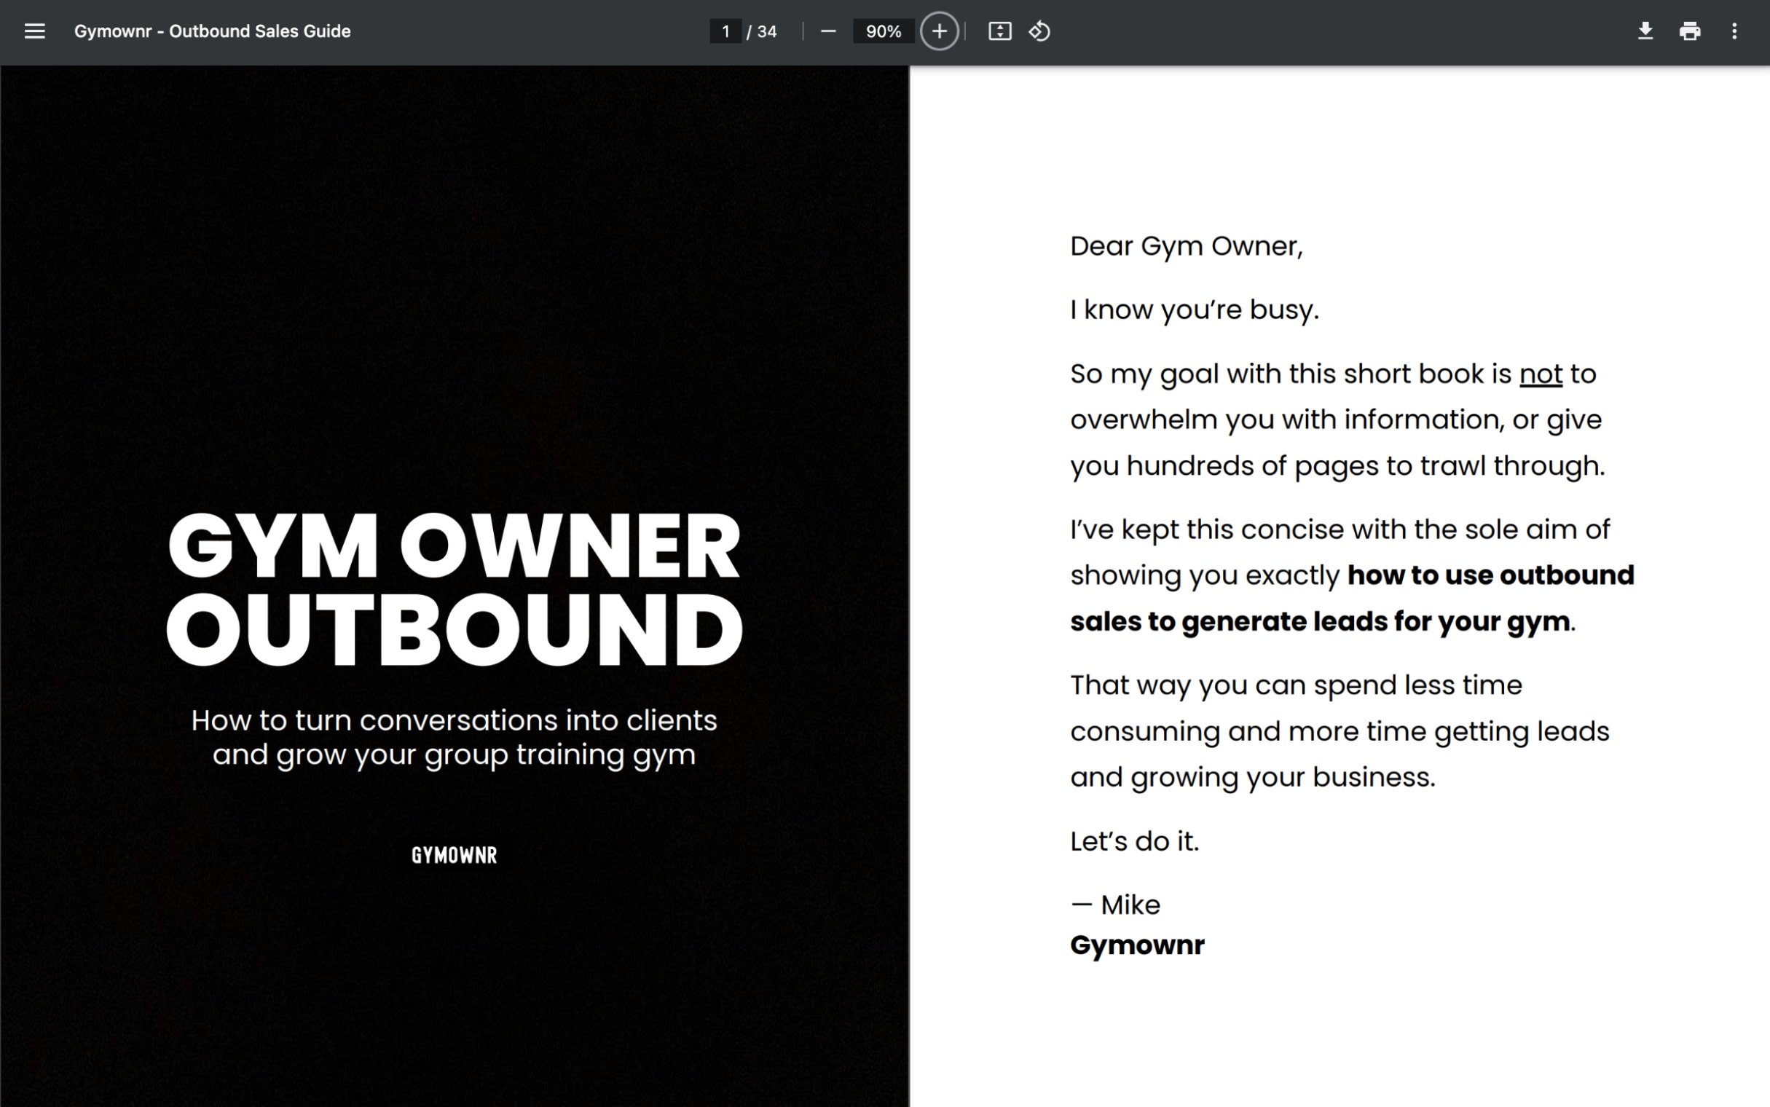Rotate the document counterclockwise
Image resolution: width=1770 pixels, height=1107 pixels.
1039,31
